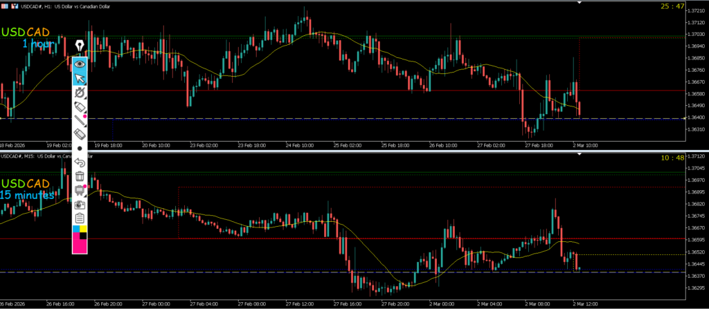This screenshot has width=709, height=309.
Task: Select the eraser tool
Action: click(x=80, y=134)
